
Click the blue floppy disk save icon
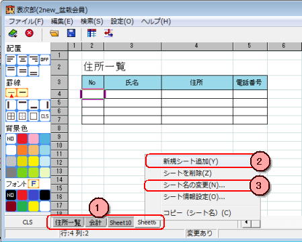(71, 33)
